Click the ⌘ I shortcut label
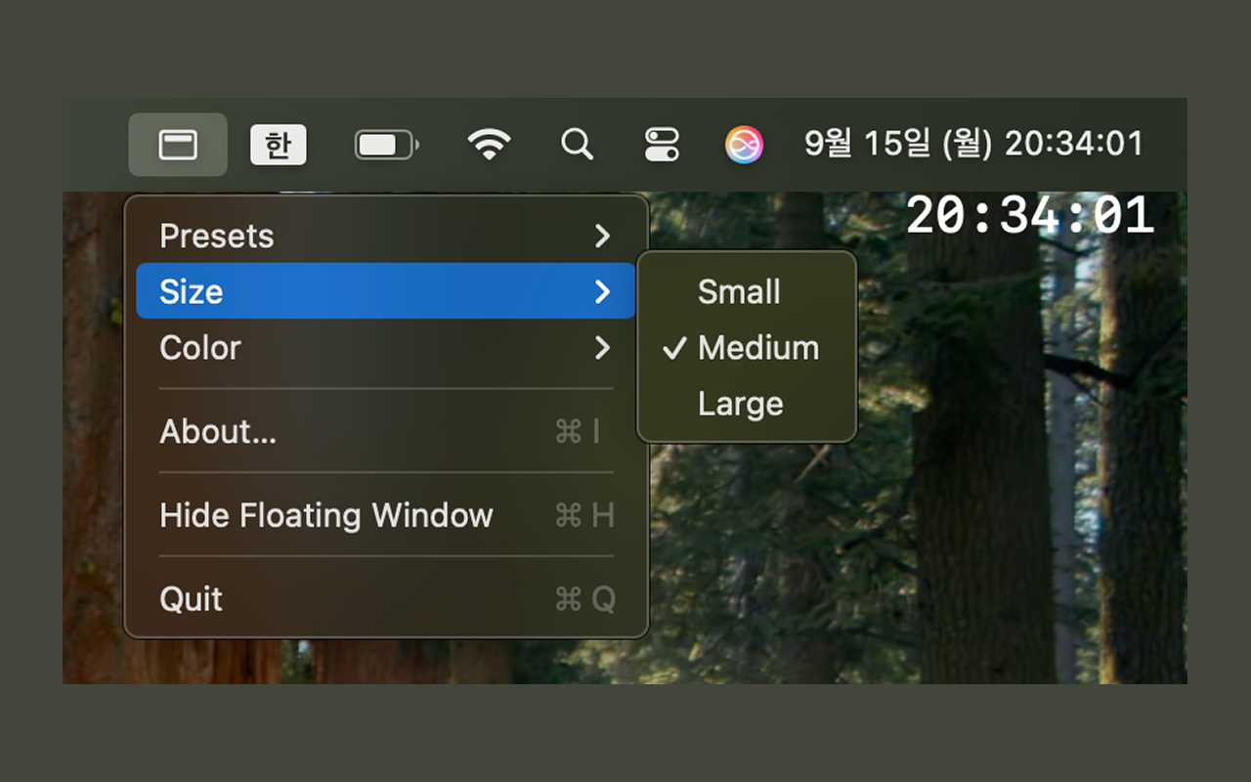The width and height of the screenshot is (1251, 782). point(578,431)
